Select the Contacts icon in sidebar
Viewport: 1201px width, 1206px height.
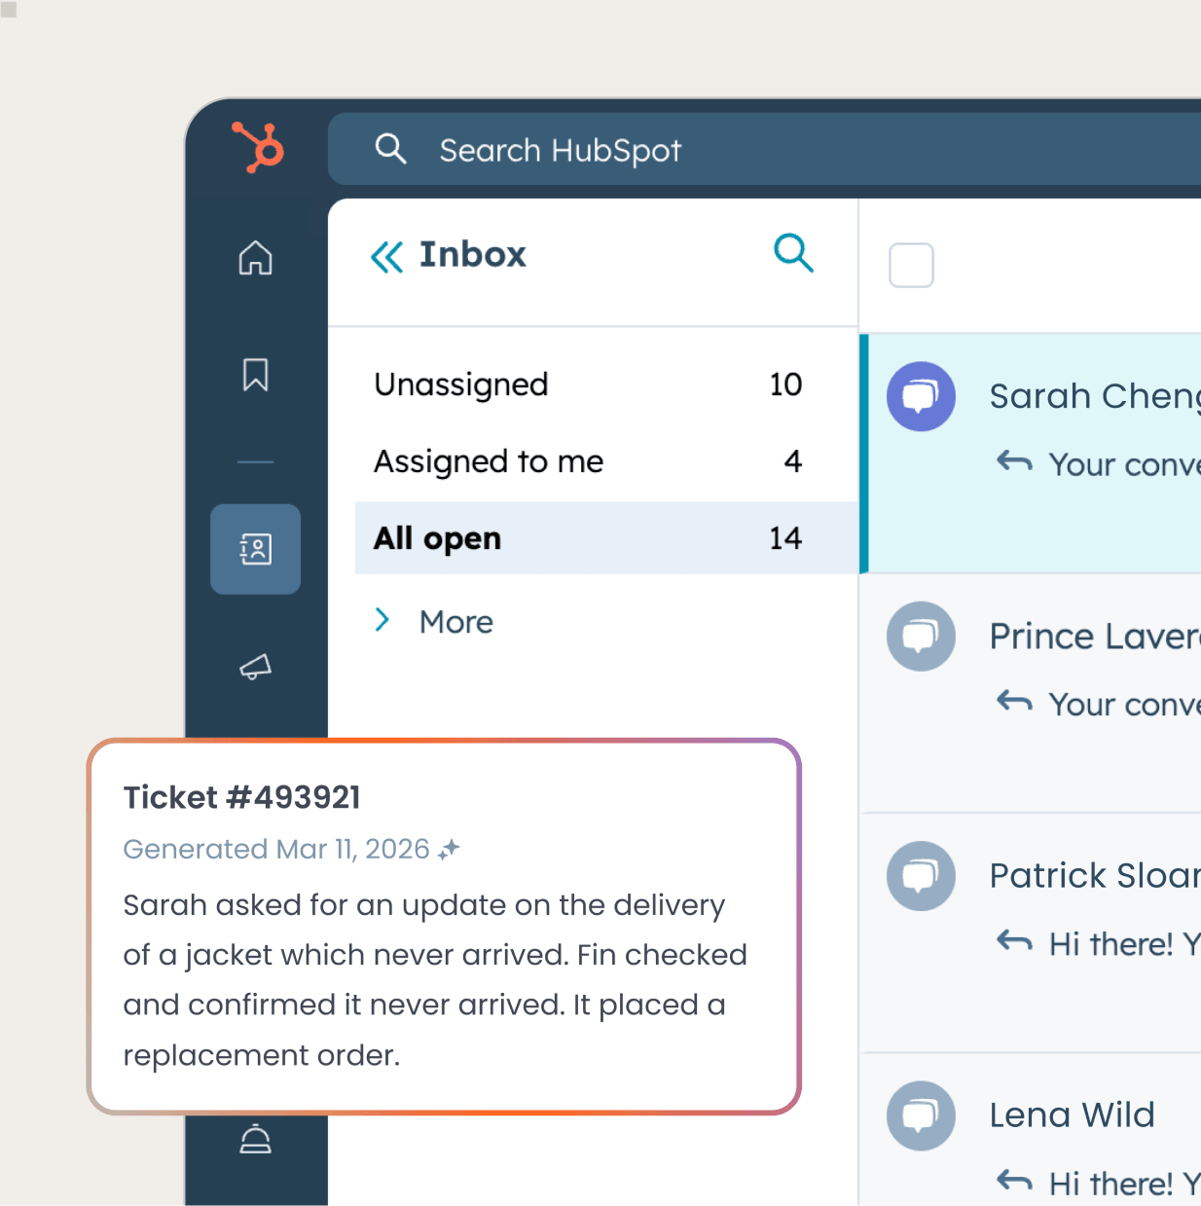(x=256, y=549)
